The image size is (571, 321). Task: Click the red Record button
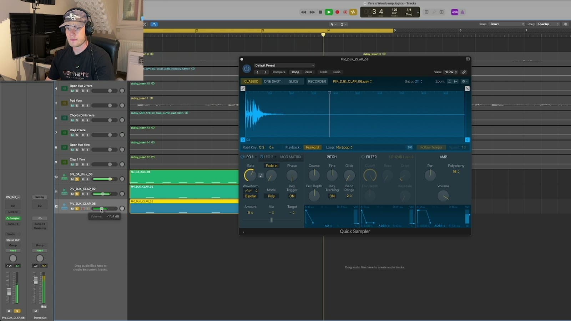pyautogui.click(x=337, y=12)
